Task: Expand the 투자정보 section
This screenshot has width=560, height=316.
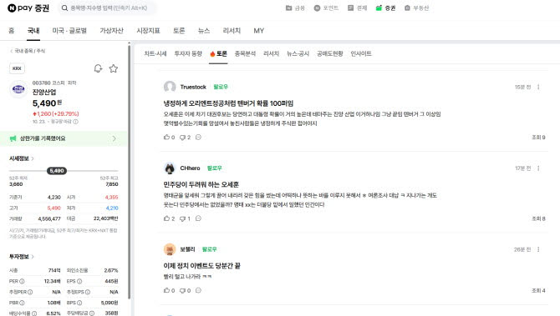Action: 22,257
